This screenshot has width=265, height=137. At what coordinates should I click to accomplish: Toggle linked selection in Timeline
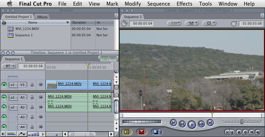104,58
